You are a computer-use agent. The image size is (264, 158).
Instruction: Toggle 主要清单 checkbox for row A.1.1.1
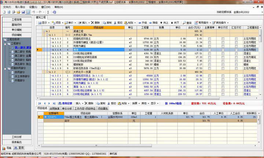[x=209, y=39]
